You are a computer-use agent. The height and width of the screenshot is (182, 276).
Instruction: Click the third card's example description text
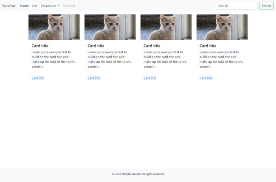(x=165, y=59)
